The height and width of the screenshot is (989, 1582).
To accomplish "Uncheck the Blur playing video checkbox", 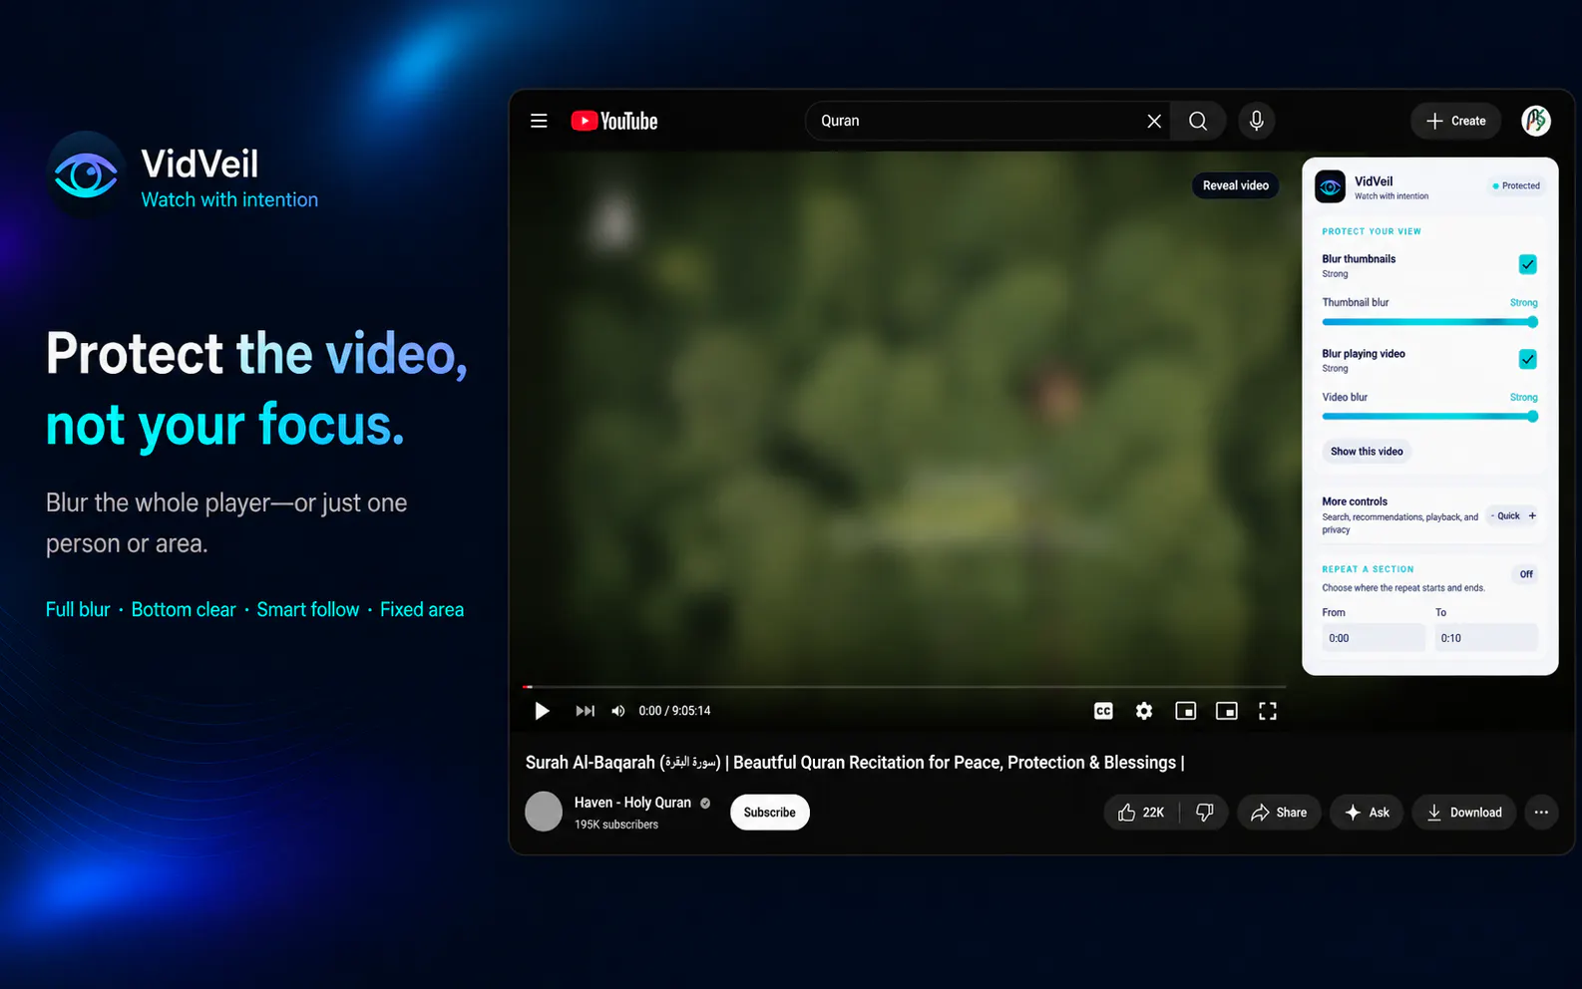I will (1527, 359).
